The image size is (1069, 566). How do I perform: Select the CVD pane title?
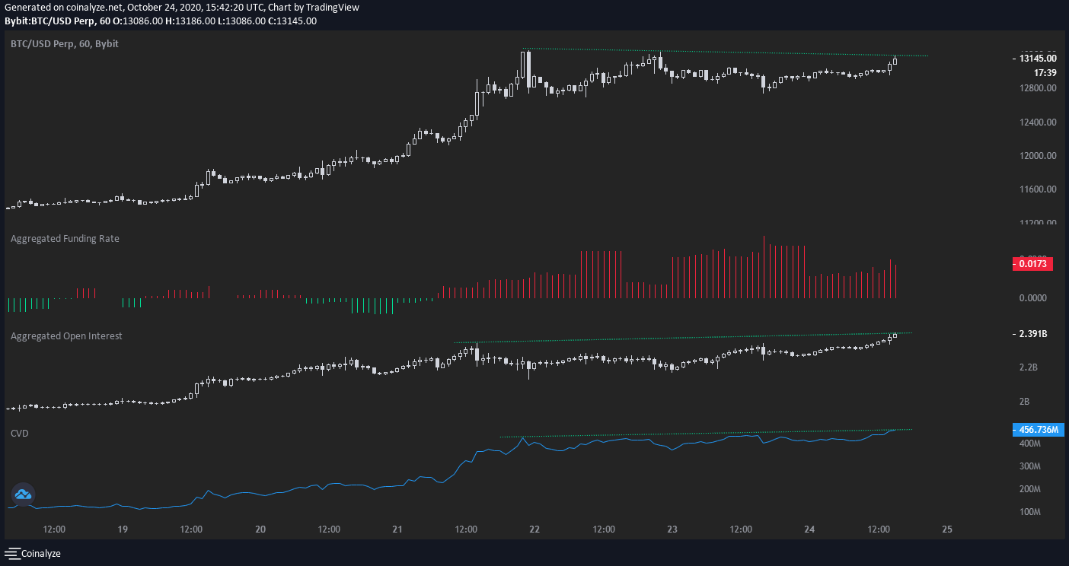click(x=18, y=433)
